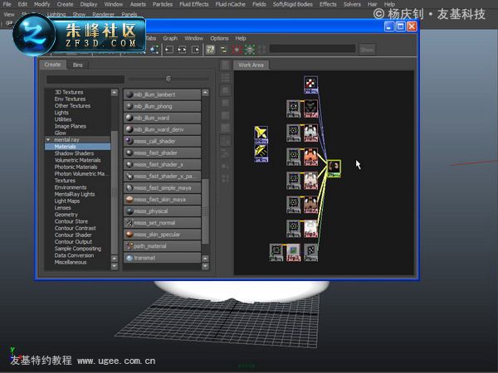The height and width of the screenshot is (373, 498).
Task: Select the Utilities category
Action: (x=63, y=119)
